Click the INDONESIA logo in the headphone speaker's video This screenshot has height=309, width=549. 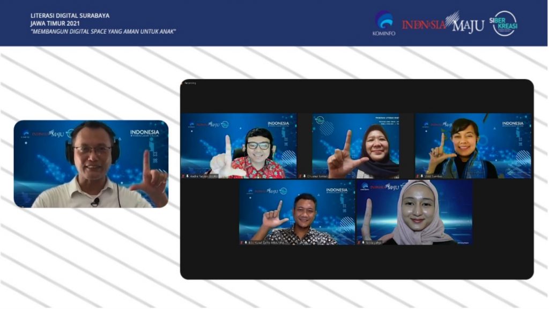144,133
